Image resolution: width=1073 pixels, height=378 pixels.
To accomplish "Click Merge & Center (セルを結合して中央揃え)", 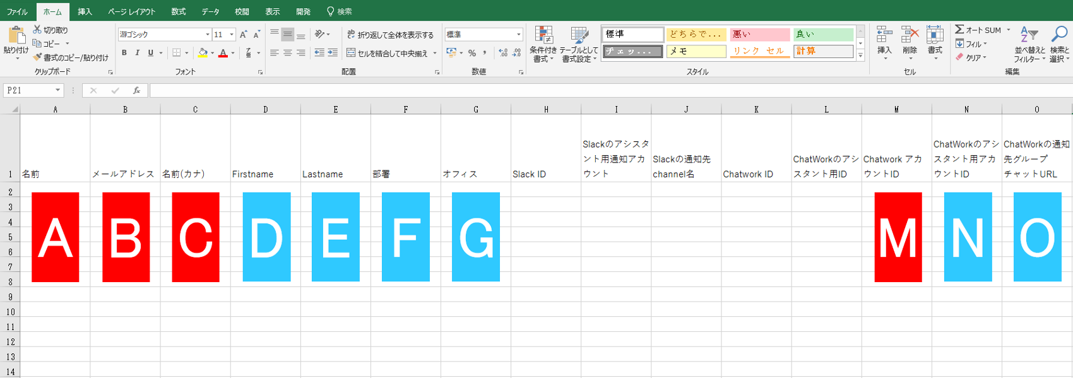I will [388, 53].
